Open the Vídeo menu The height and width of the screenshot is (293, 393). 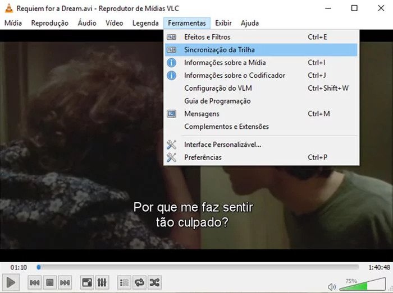(115, 23)
